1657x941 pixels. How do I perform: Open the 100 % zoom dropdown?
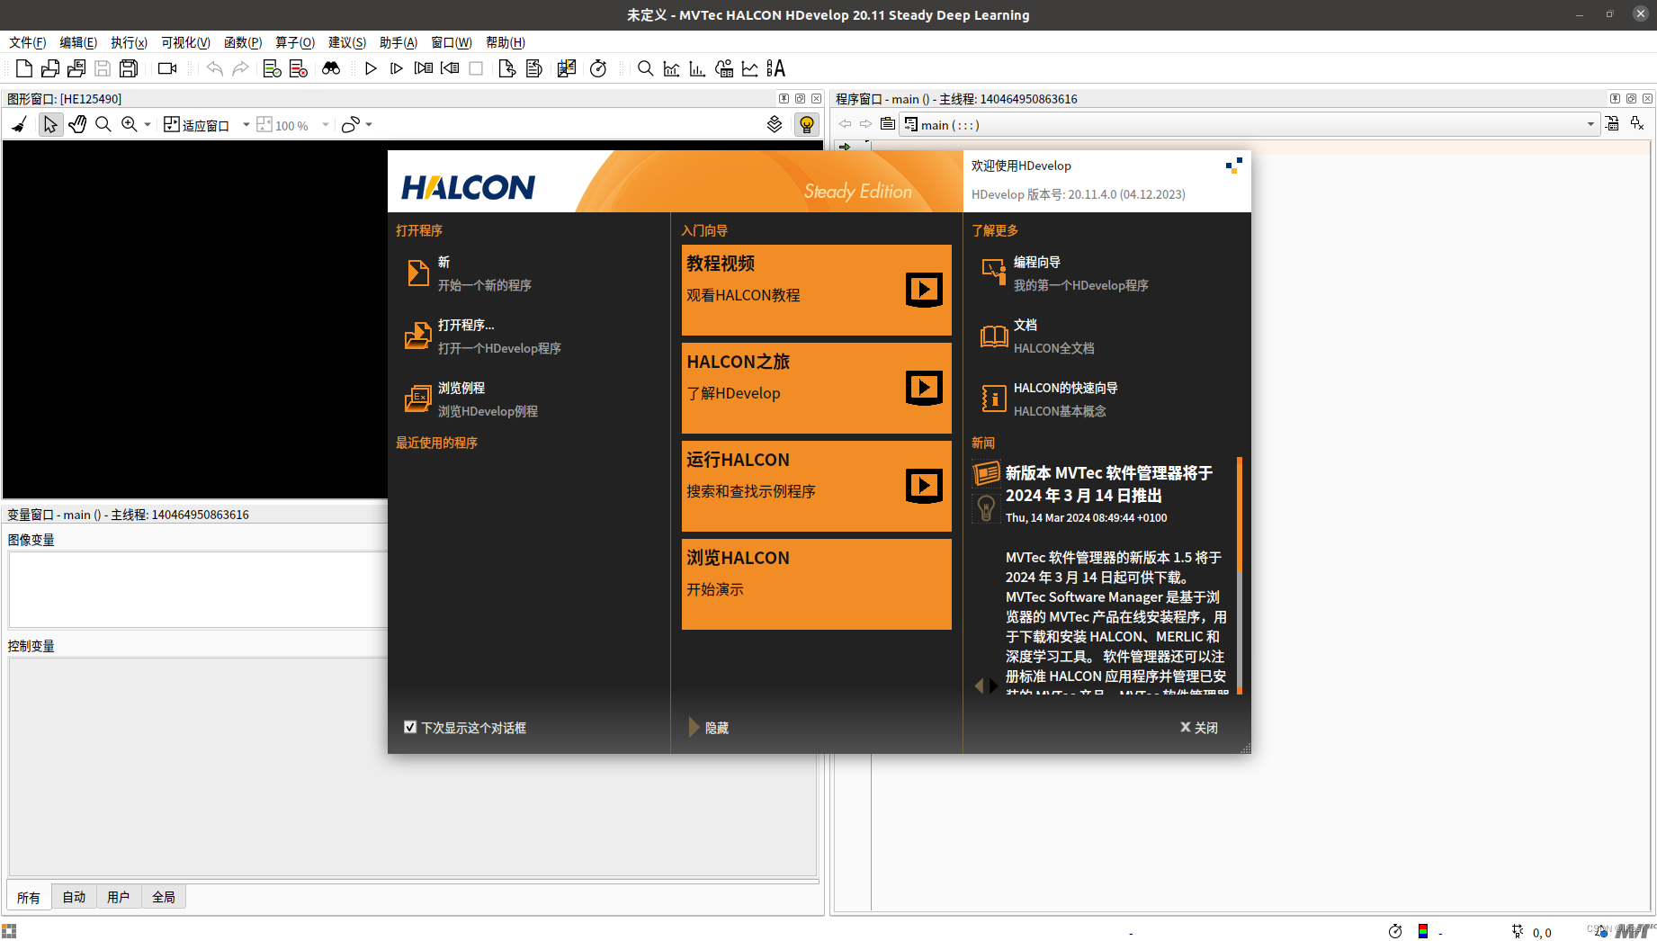[326, 125]
